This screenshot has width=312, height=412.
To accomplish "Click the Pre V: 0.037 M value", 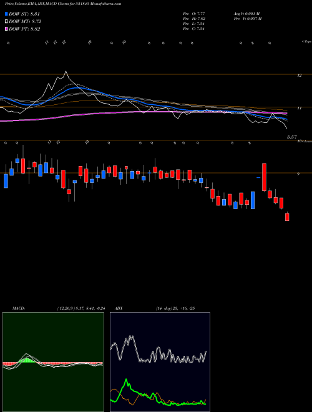I will click(247, 19).
